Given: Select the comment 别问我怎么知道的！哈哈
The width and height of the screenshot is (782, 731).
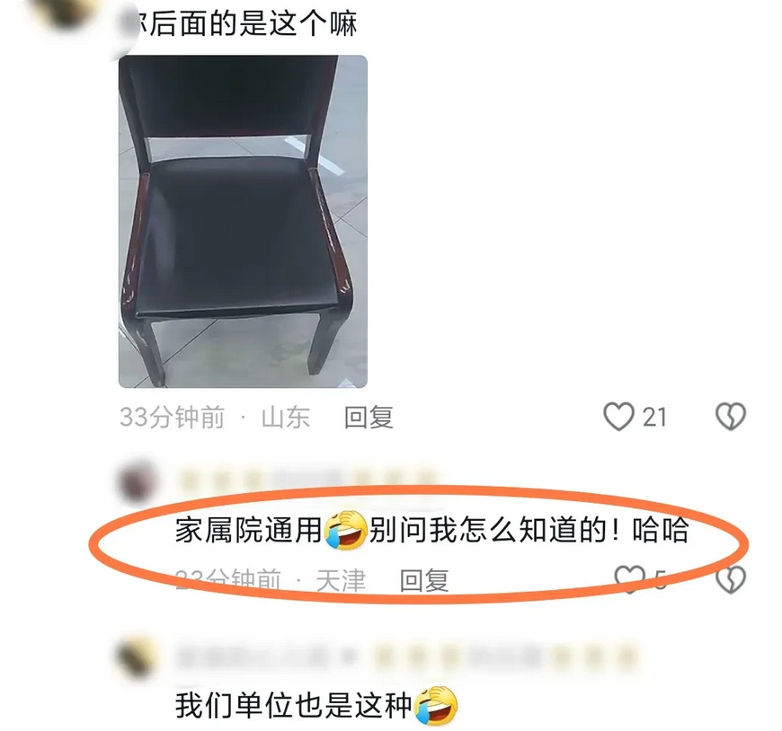Looking at the screenshot, I should point(529,530).
